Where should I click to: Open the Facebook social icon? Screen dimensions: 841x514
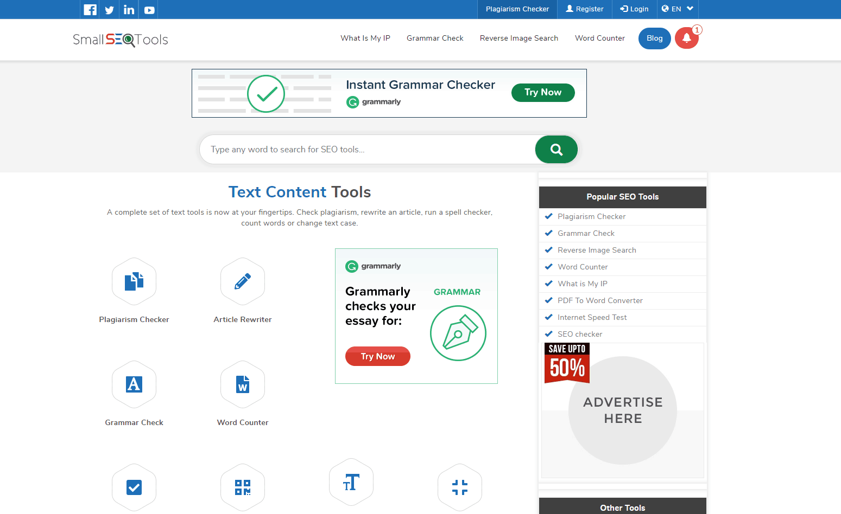[90, 9]
